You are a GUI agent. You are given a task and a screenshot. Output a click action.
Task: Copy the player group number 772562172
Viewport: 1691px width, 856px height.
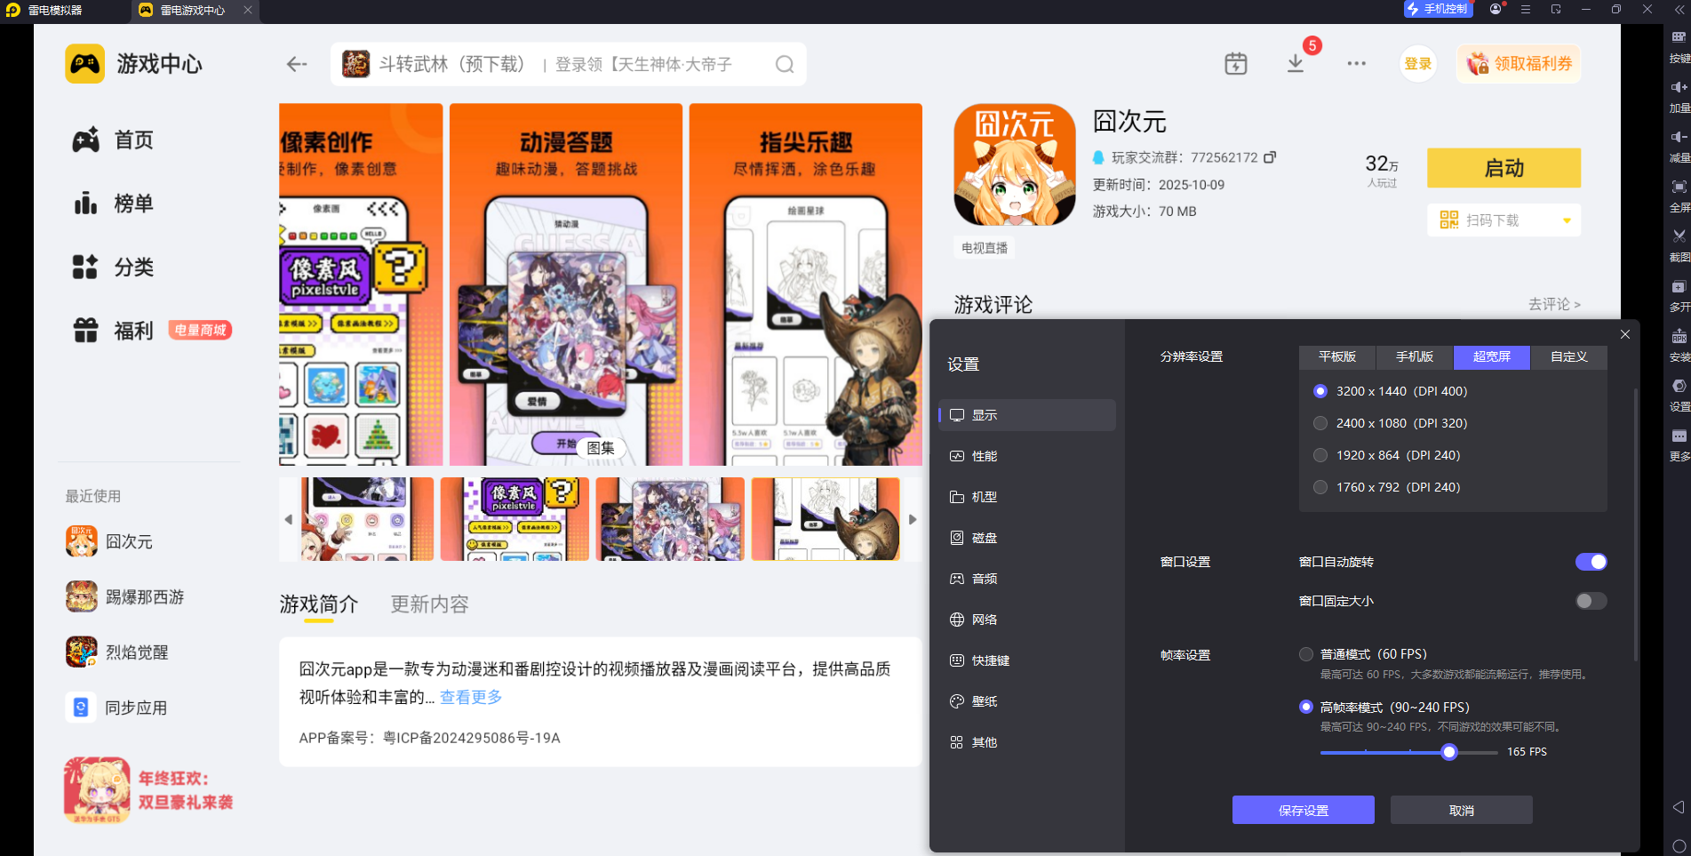(x=1270, y=157)
